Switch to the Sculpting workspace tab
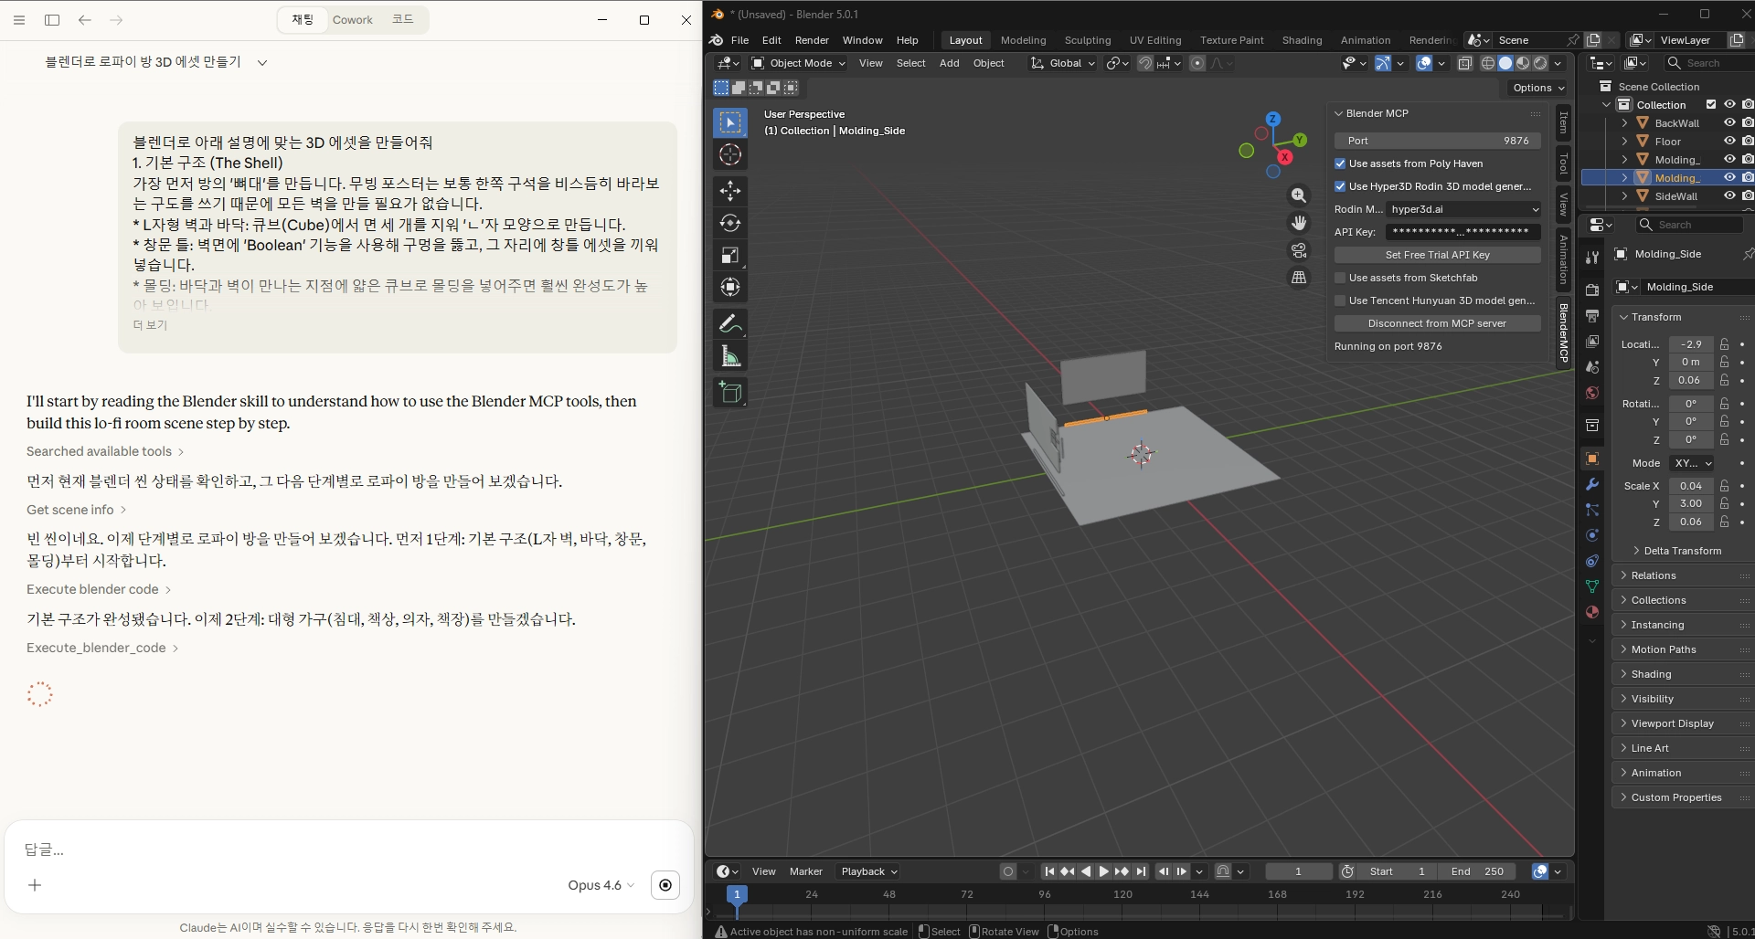Screen dimensions: 1755x939 coord(1087,40)
